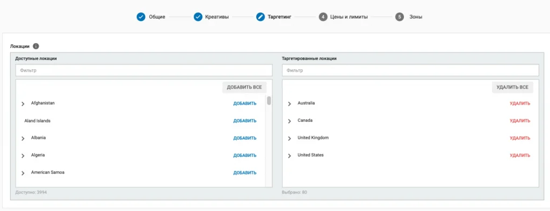Remove Canada with its УДАЛИТЬ link
The image size is (550, 211).
coord(520,121)
